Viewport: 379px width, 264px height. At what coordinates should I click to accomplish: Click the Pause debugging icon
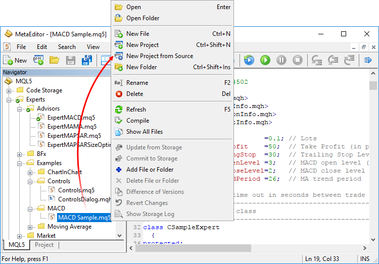click(x=281, y=60)
